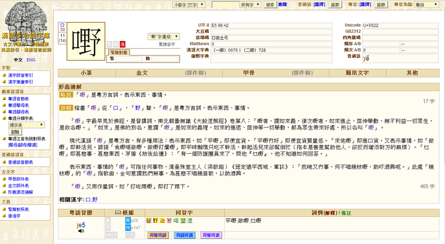Click the bullet icon beside 漢字部首索引
This screenshot has width=445, height=244.
click(x=4, y=75)
